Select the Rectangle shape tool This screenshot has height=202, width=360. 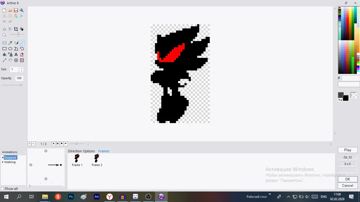point(4,49)
